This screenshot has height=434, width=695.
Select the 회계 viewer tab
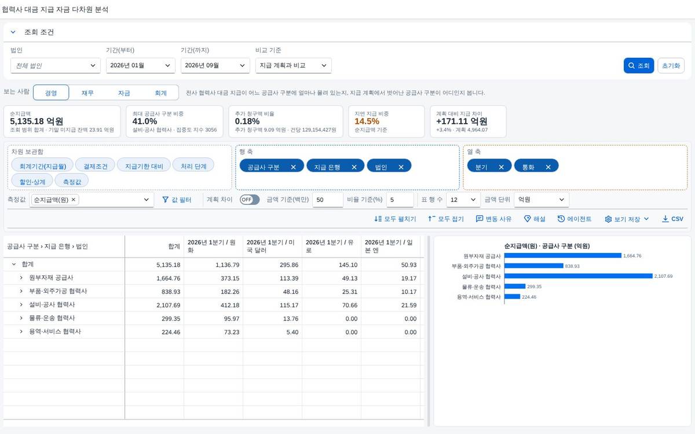pos(160,93)
